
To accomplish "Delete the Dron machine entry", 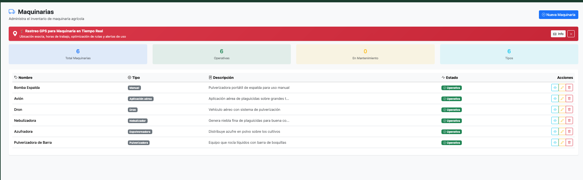I will (569, 109).
